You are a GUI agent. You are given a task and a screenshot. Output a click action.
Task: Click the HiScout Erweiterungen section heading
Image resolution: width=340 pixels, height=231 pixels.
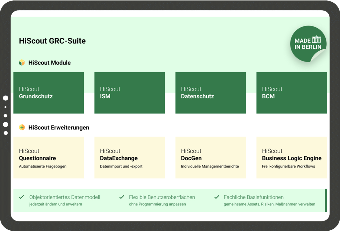point(59,127)
